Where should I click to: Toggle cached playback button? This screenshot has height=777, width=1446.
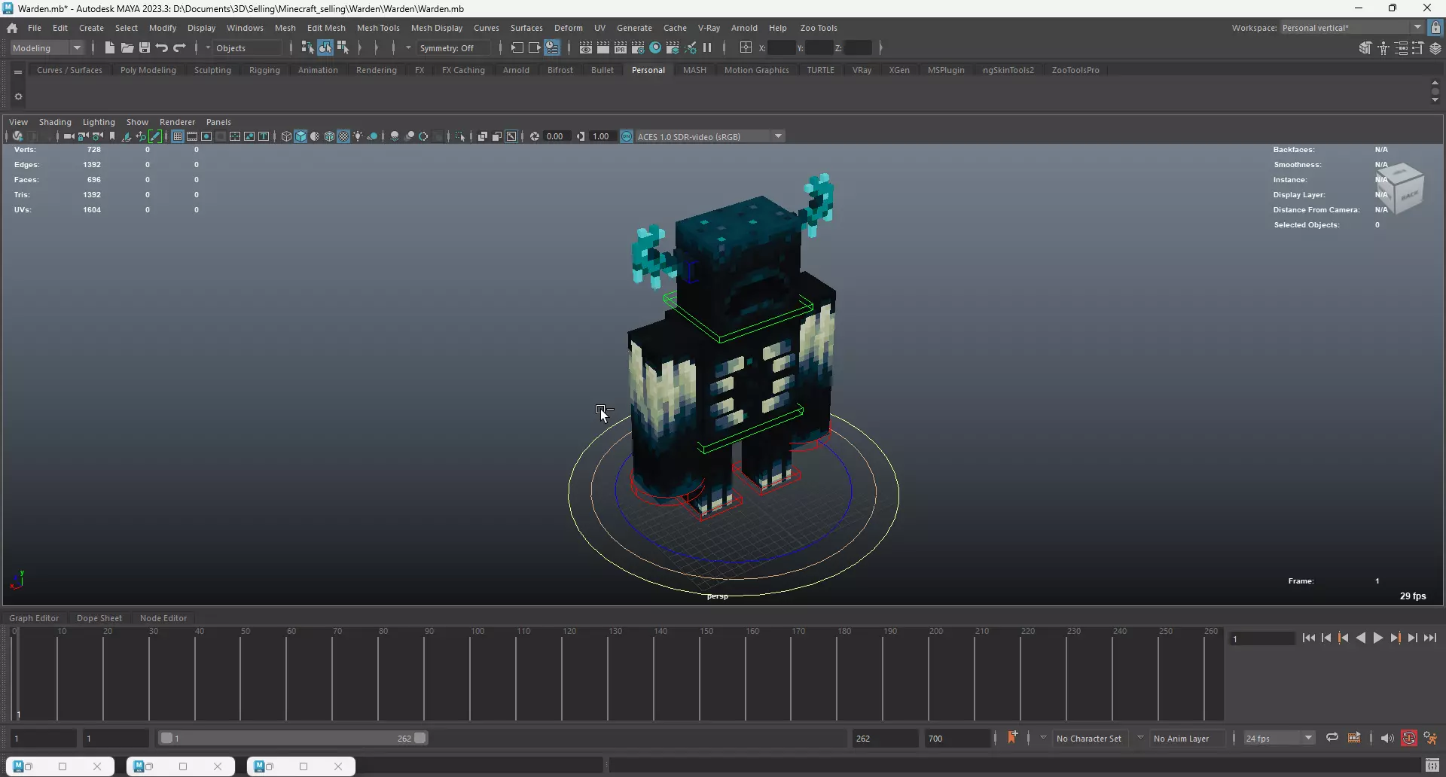point(1408,738)
